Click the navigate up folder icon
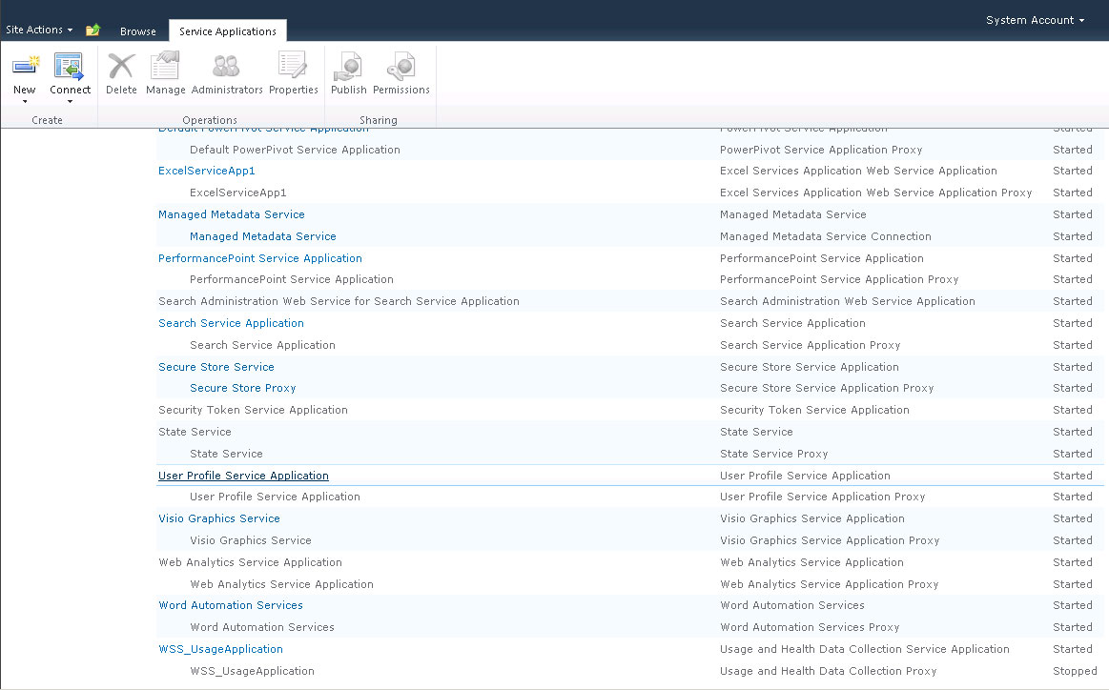Image resolution: width=1109 pixels, height=690 pixels. point(92,30)
